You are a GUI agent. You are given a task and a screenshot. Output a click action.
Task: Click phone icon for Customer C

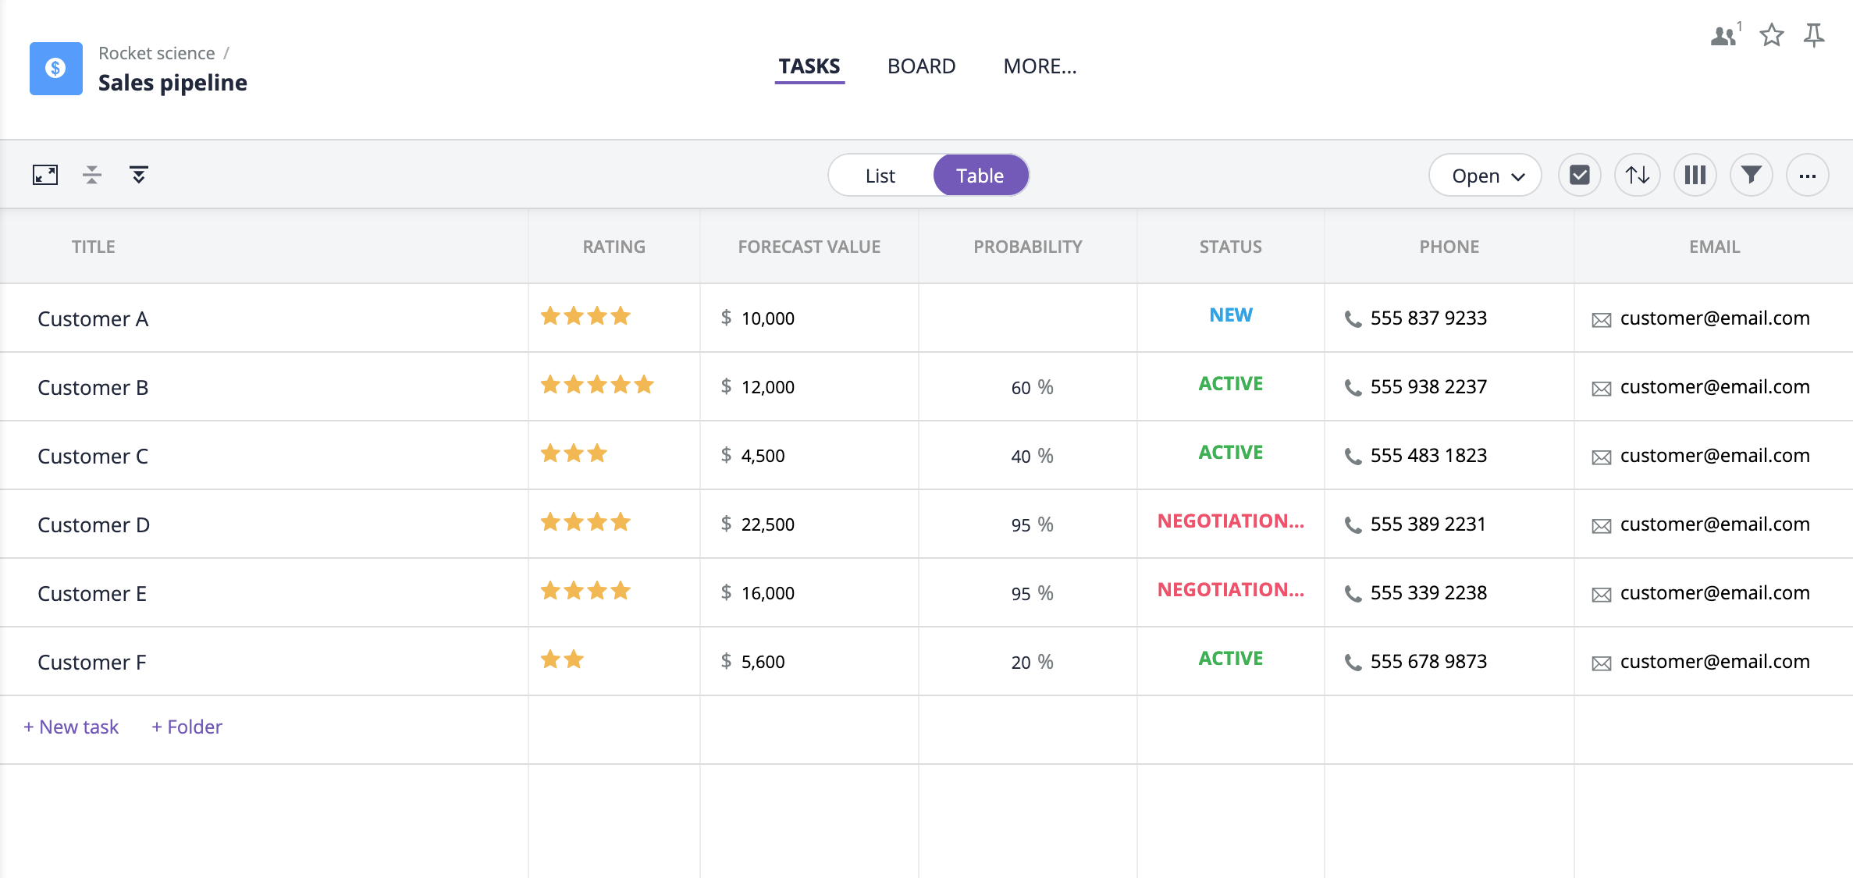point(1353,457)
